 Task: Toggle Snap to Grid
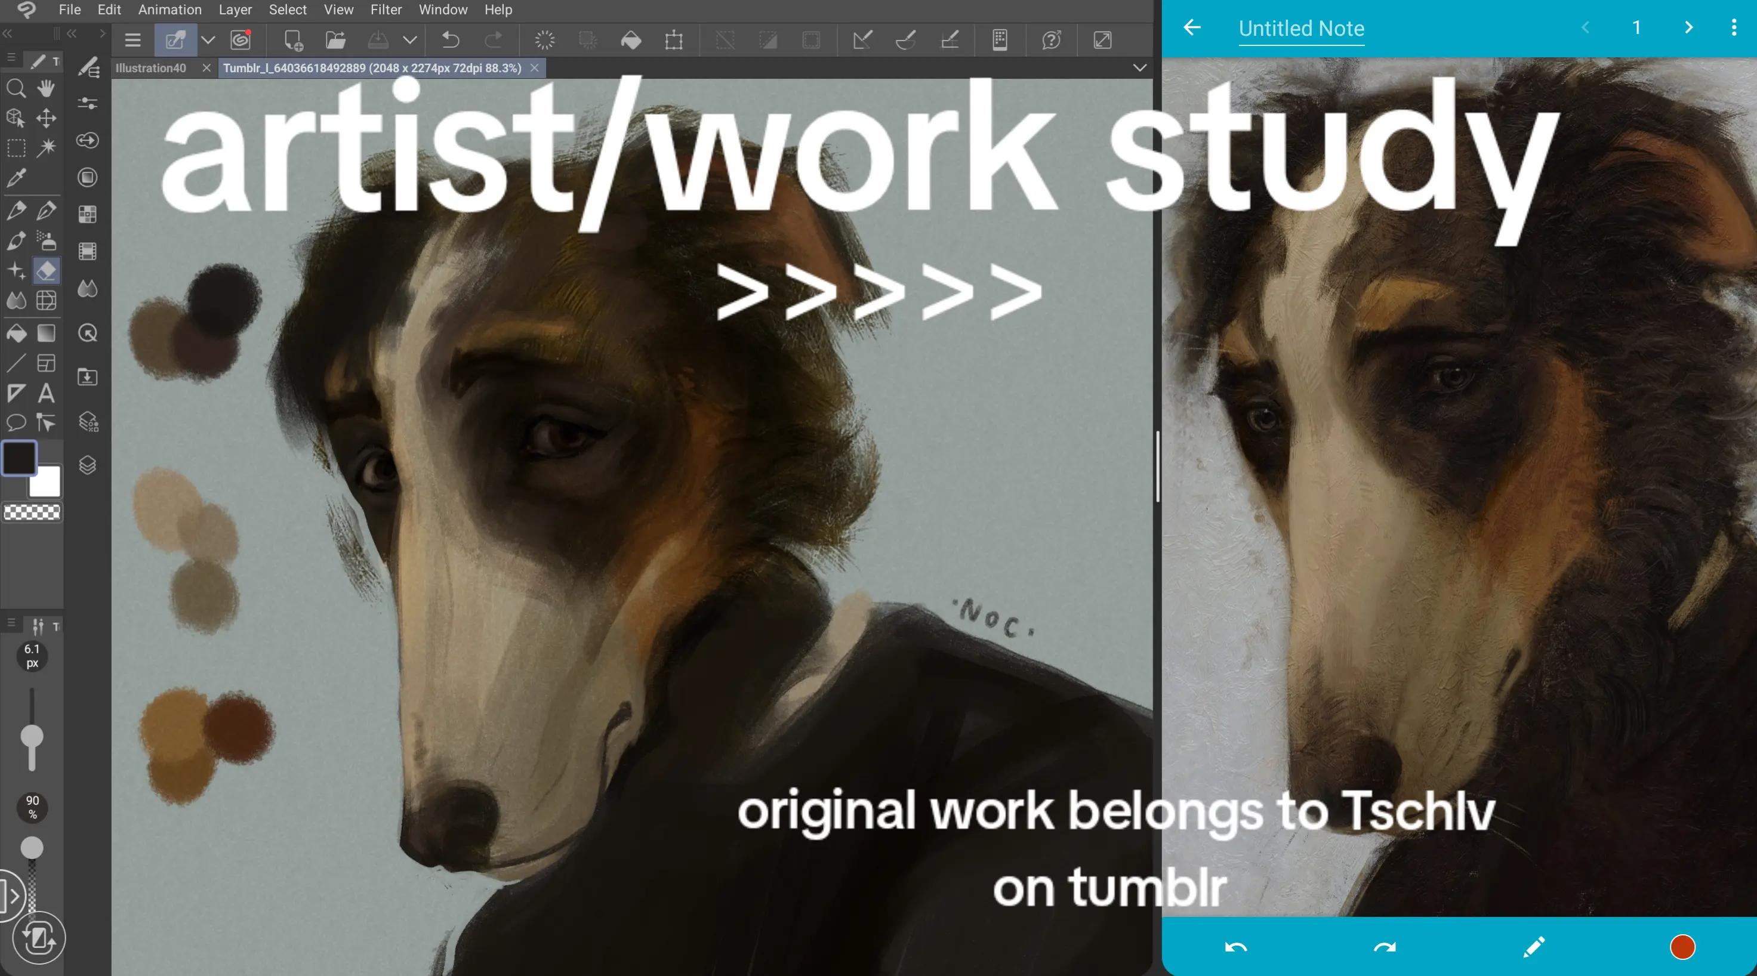point(950,40)
